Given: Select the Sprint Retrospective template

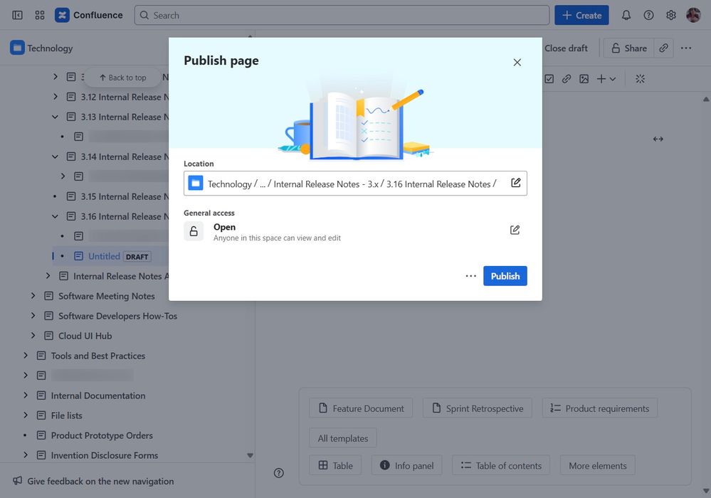Looking at the screenshot, I should point(478,408).
